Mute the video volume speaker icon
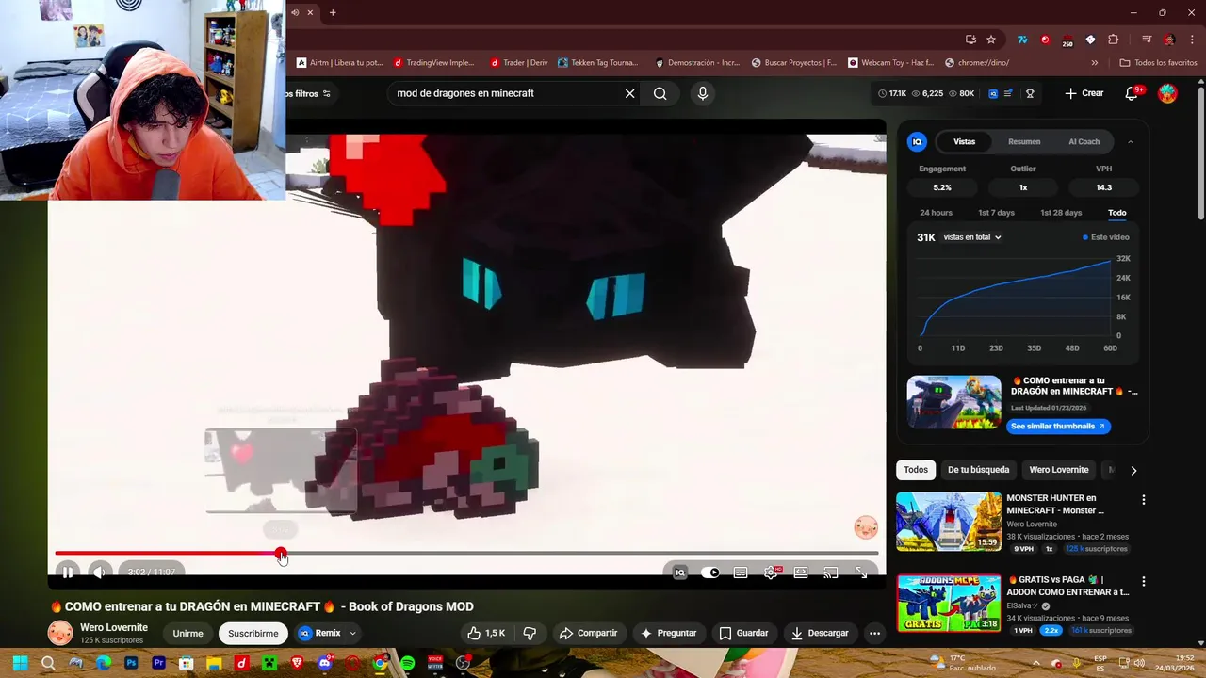The width and height of the screenshot is (1206, 678). click(x=99, y=572)
